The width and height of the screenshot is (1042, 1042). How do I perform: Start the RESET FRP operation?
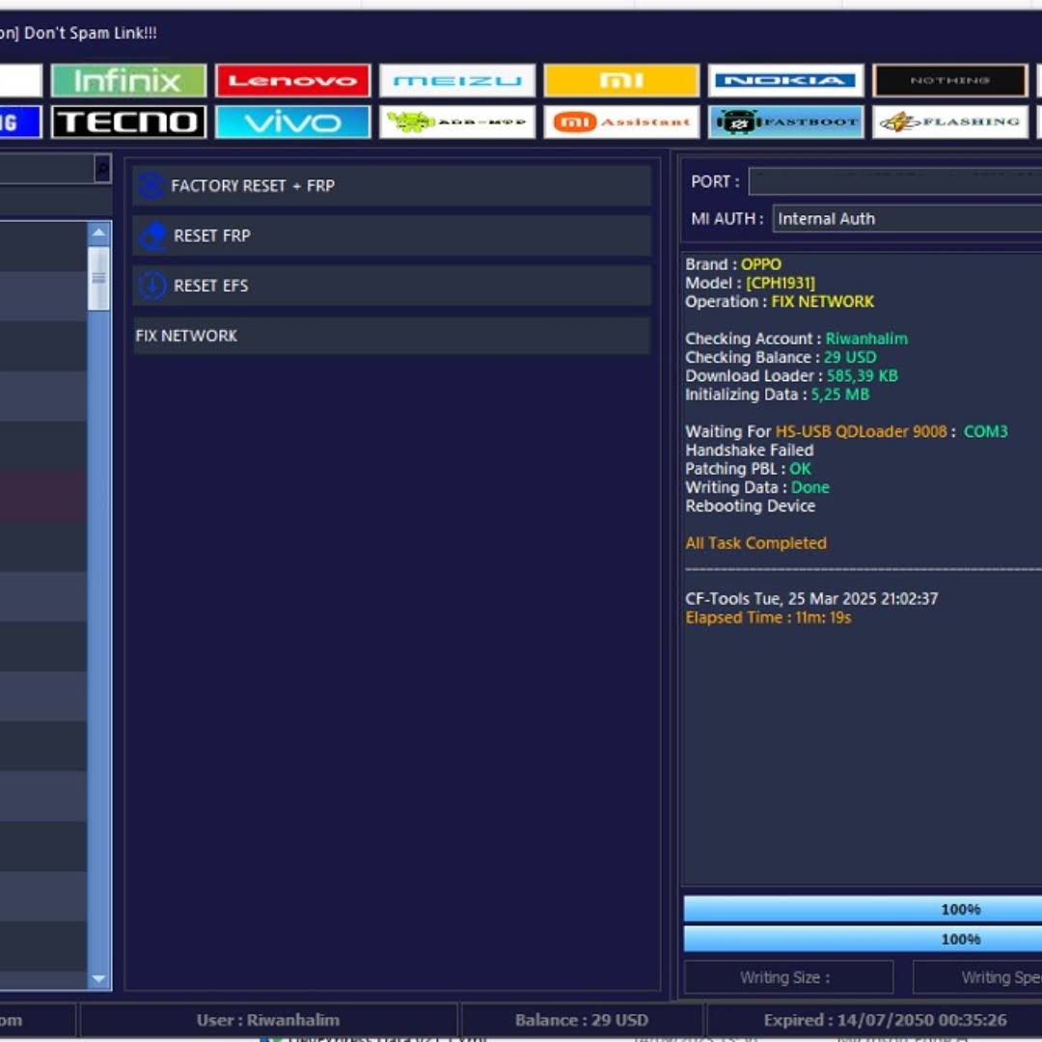tap(392, 236)
